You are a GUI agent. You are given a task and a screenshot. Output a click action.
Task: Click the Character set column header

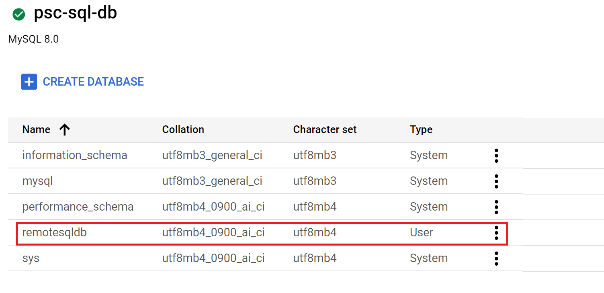(325, 129)
